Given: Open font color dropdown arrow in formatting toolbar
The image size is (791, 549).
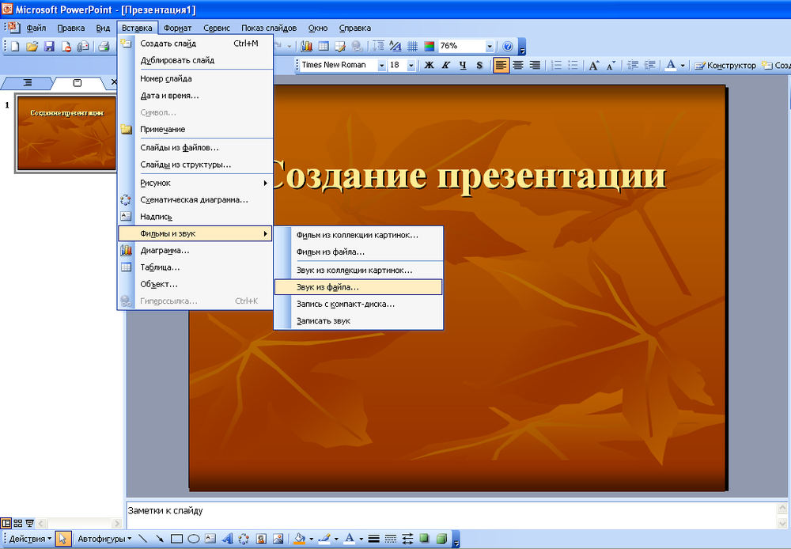Looking at the screenshot, I should (x=683, y=65).
